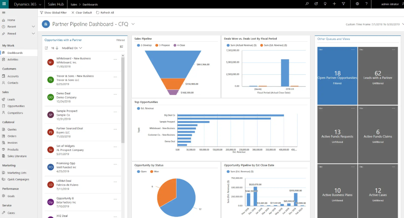The image size is (404, 218).
Task: Toggle the 3-Propose legend in Sales Pipeline
Action: (x=163, y=45)
